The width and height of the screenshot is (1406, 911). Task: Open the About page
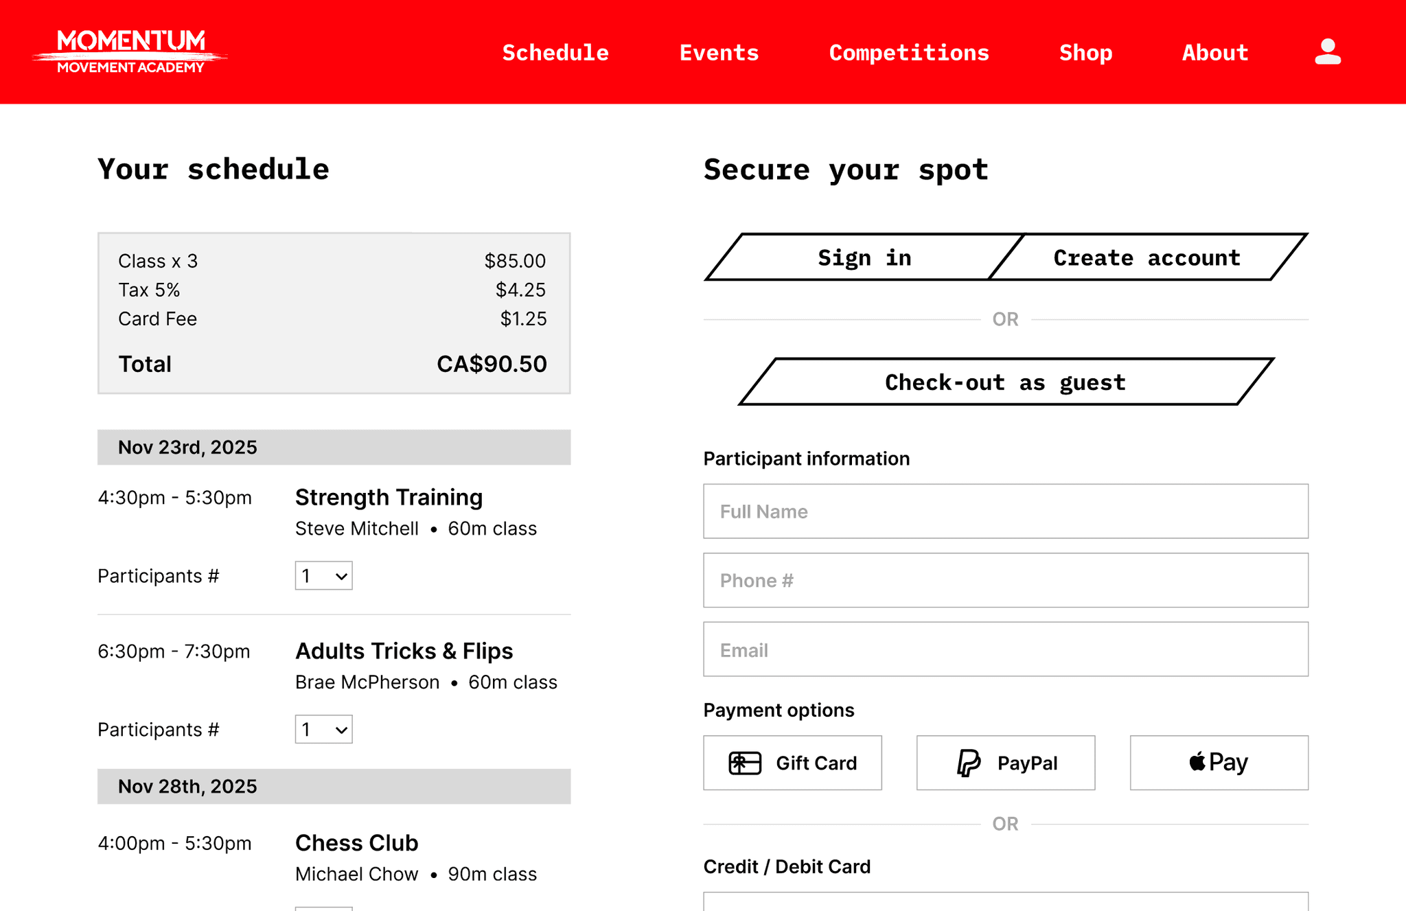[x=1214, y=53]
